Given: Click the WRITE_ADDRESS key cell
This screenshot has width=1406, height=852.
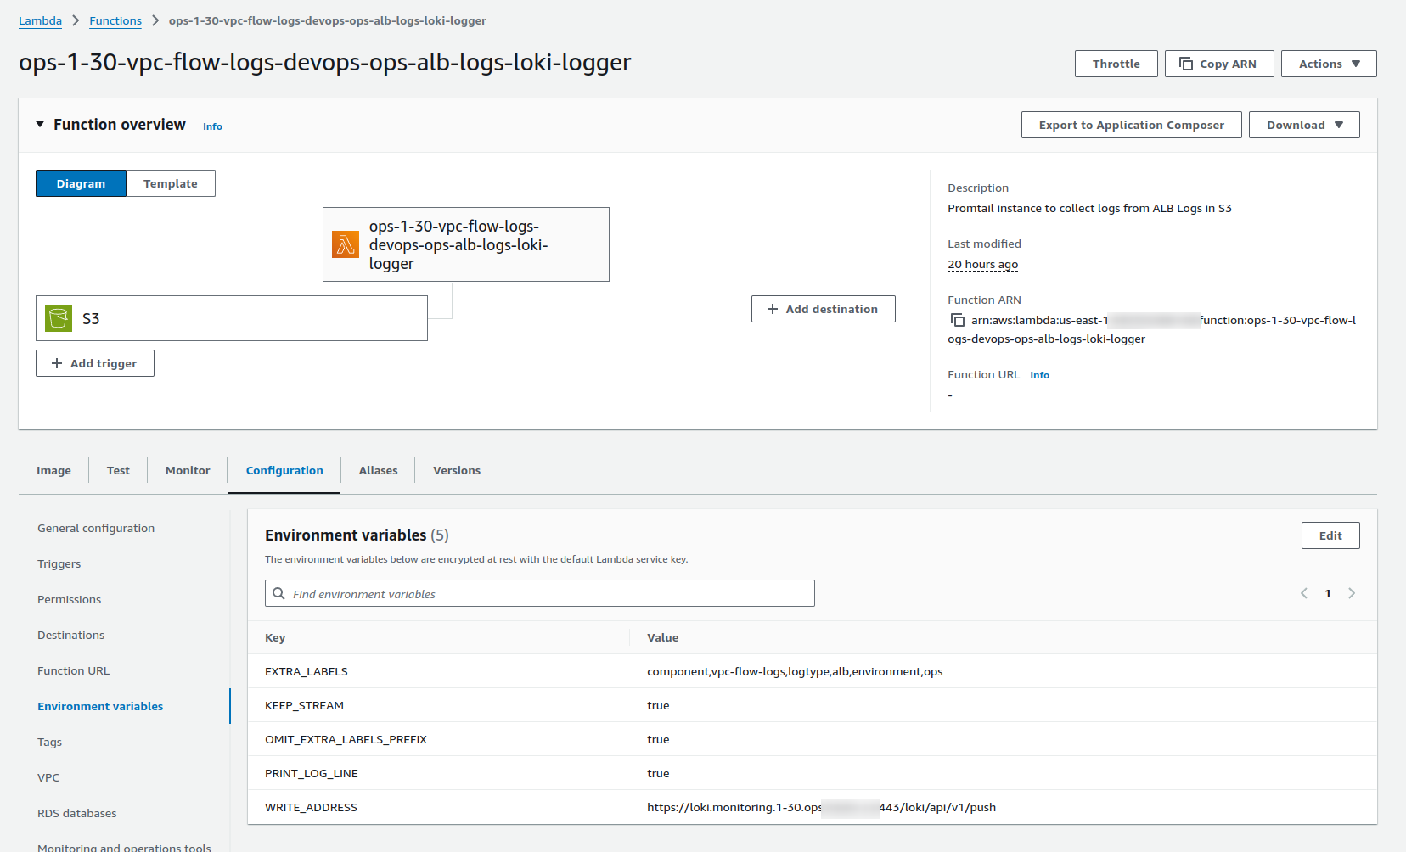Looking at the screenshot, I should (311, 807).
